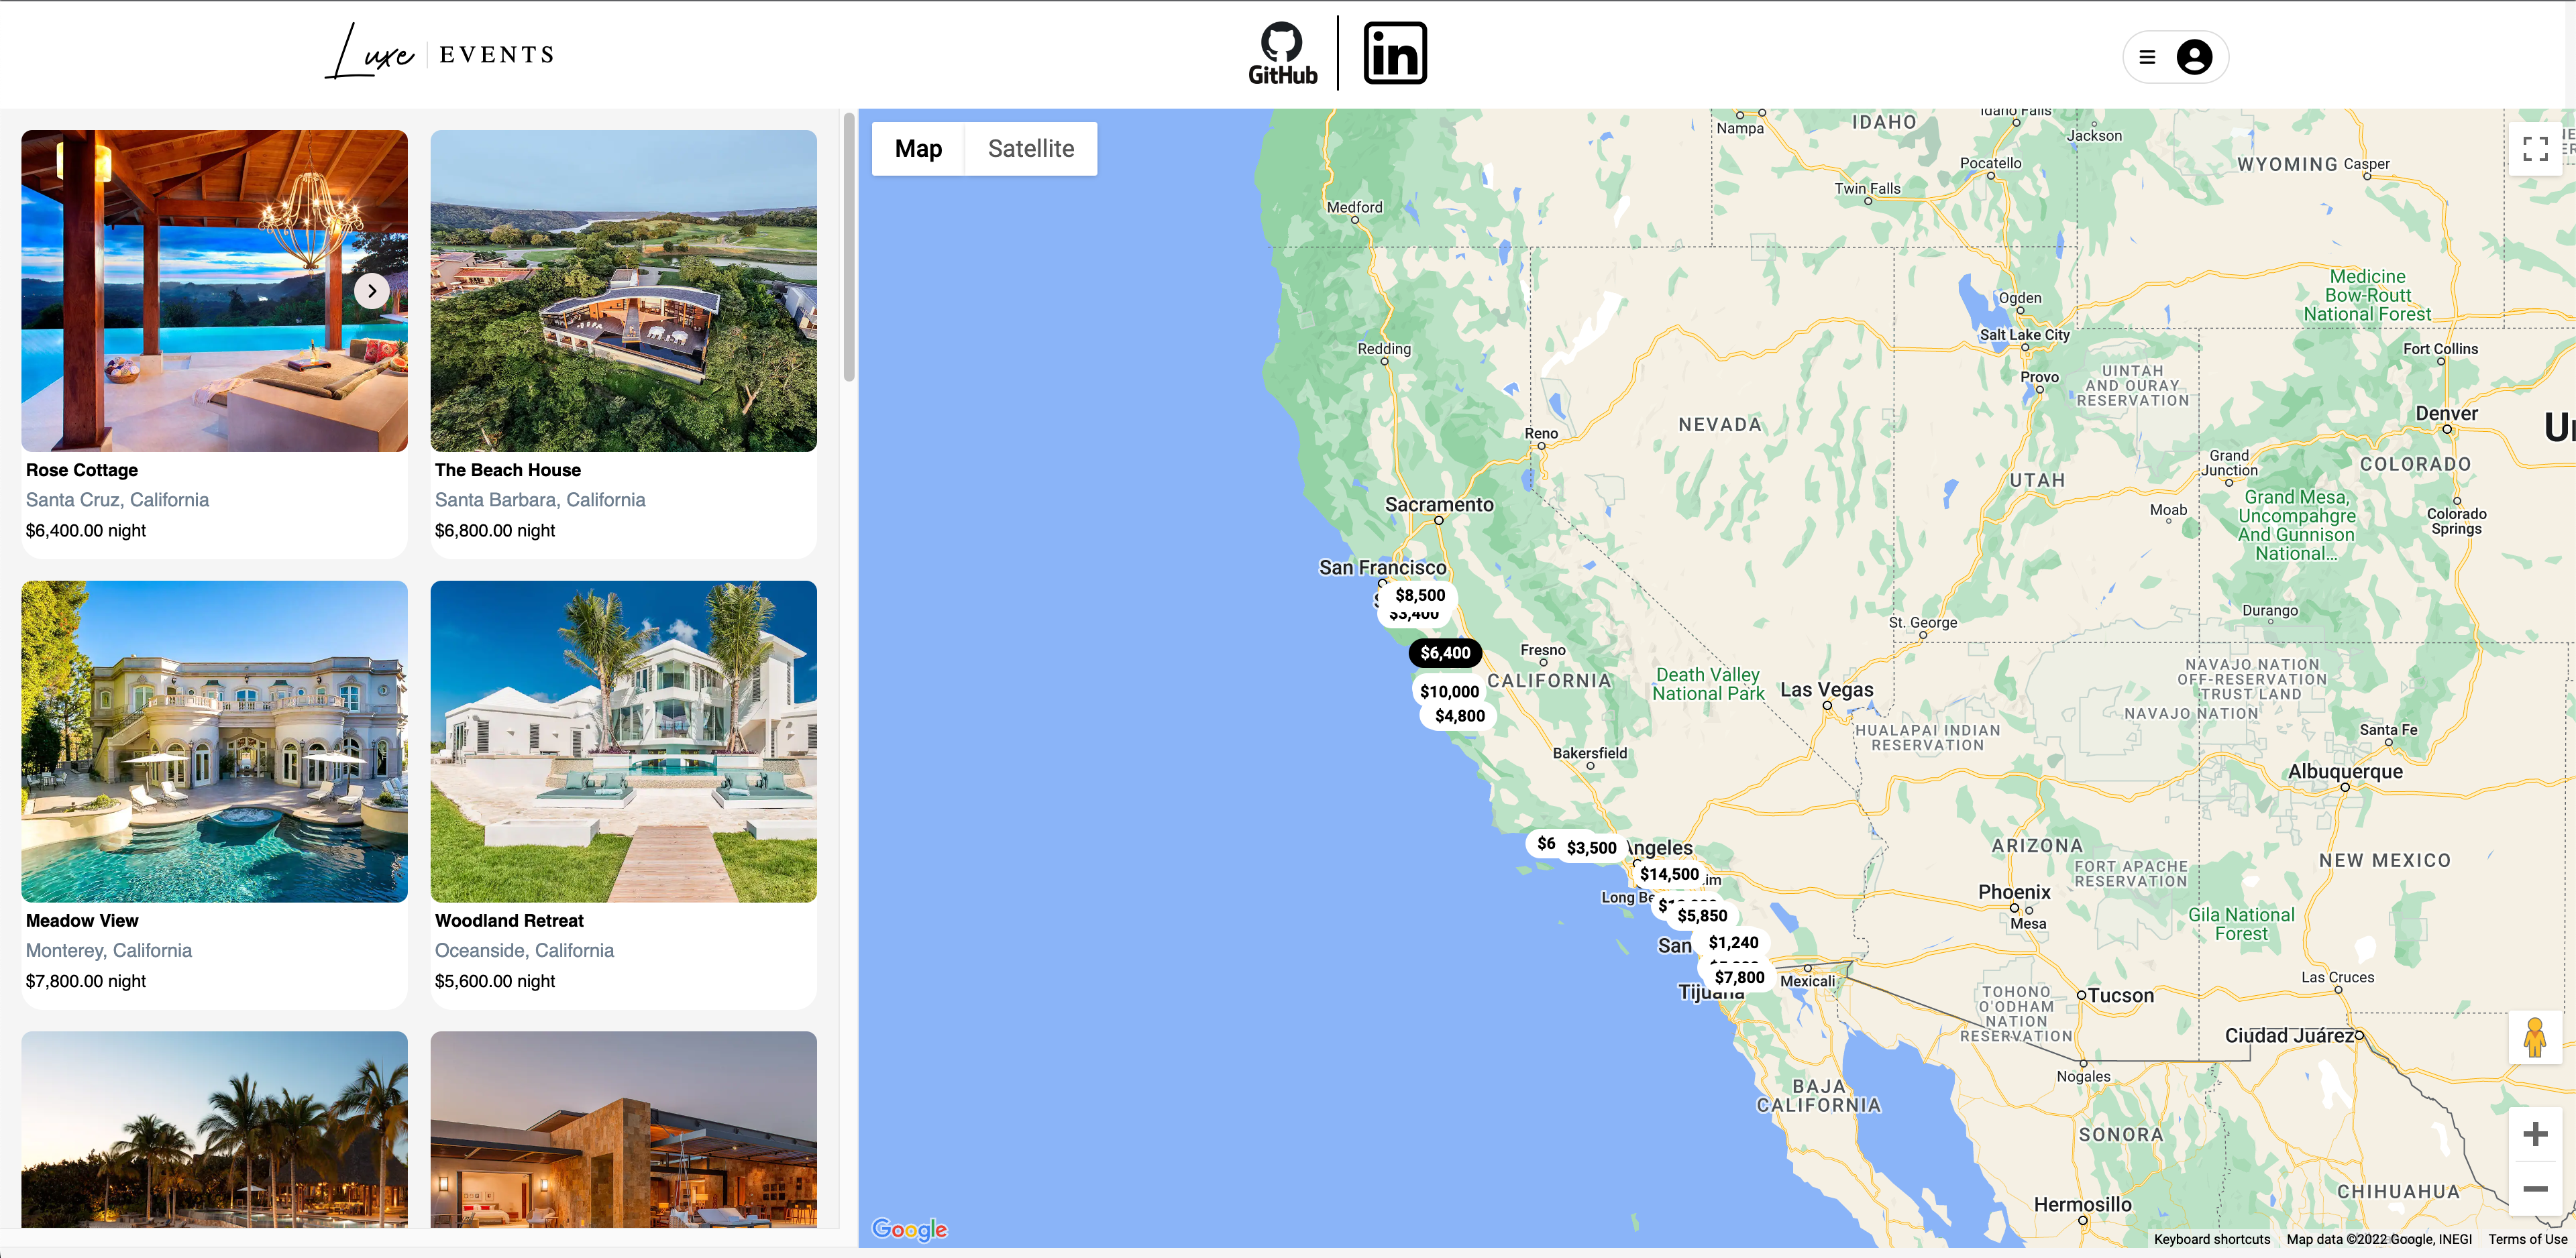
Task: Zoom in the map with plus
Action: click(x=2534, y=1134)
